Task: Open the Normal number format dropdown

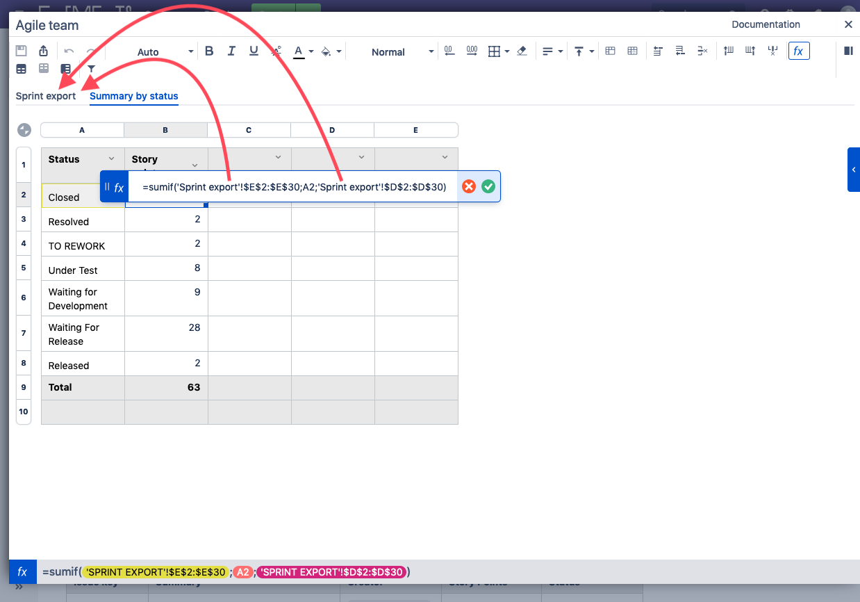Action: [x=431, y=52]
